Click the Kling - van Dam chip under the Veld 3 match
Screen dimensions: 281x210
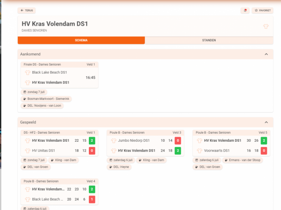pos(151,160)
